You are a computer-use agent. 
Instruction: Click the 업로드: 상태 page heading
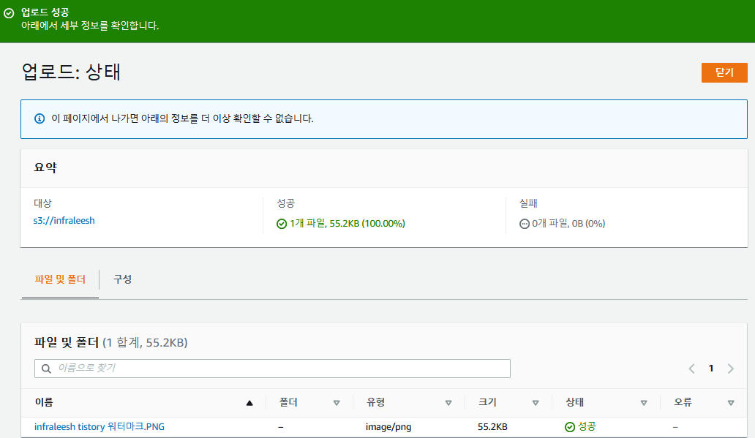point(71,72)
